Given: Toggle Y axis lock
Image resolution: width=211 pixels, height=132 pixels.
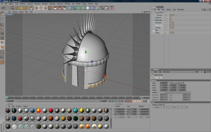Looking at the screenshot, I should 41,8.
